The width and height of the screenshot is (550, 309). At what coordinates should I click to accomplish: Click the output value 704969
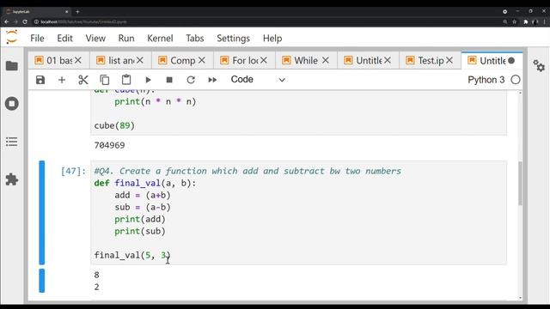[x=109, y=145]
